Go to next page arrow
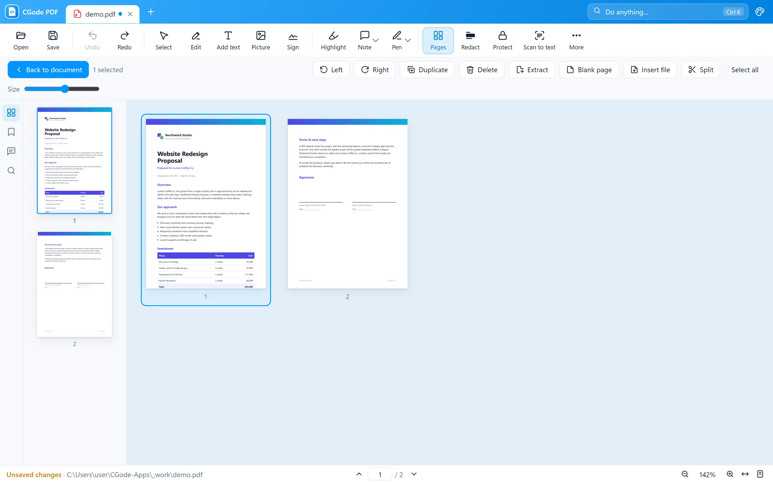The height and width of the screenshot is (483, 773). tap(414, 474)
